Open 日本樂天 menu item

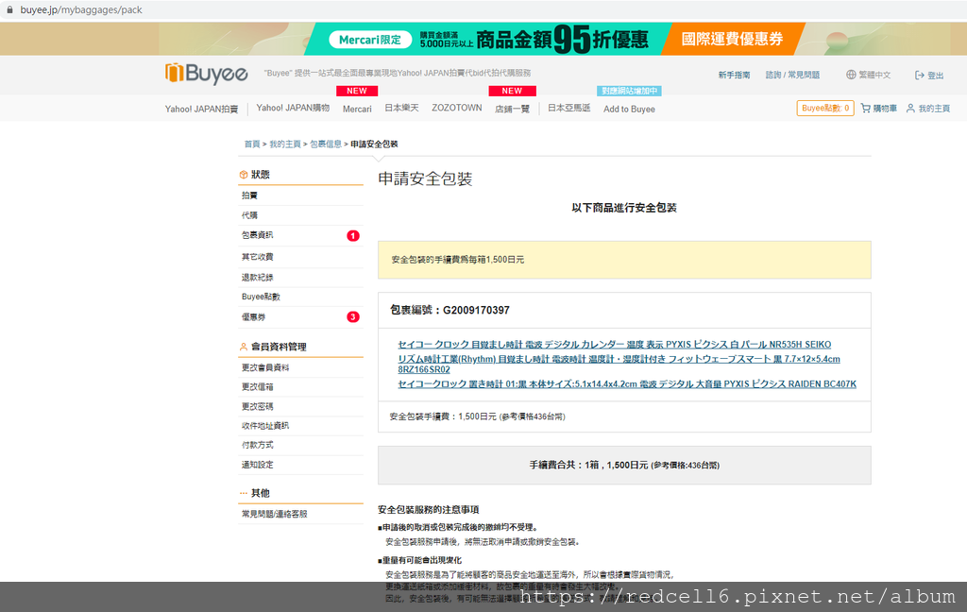401,108
